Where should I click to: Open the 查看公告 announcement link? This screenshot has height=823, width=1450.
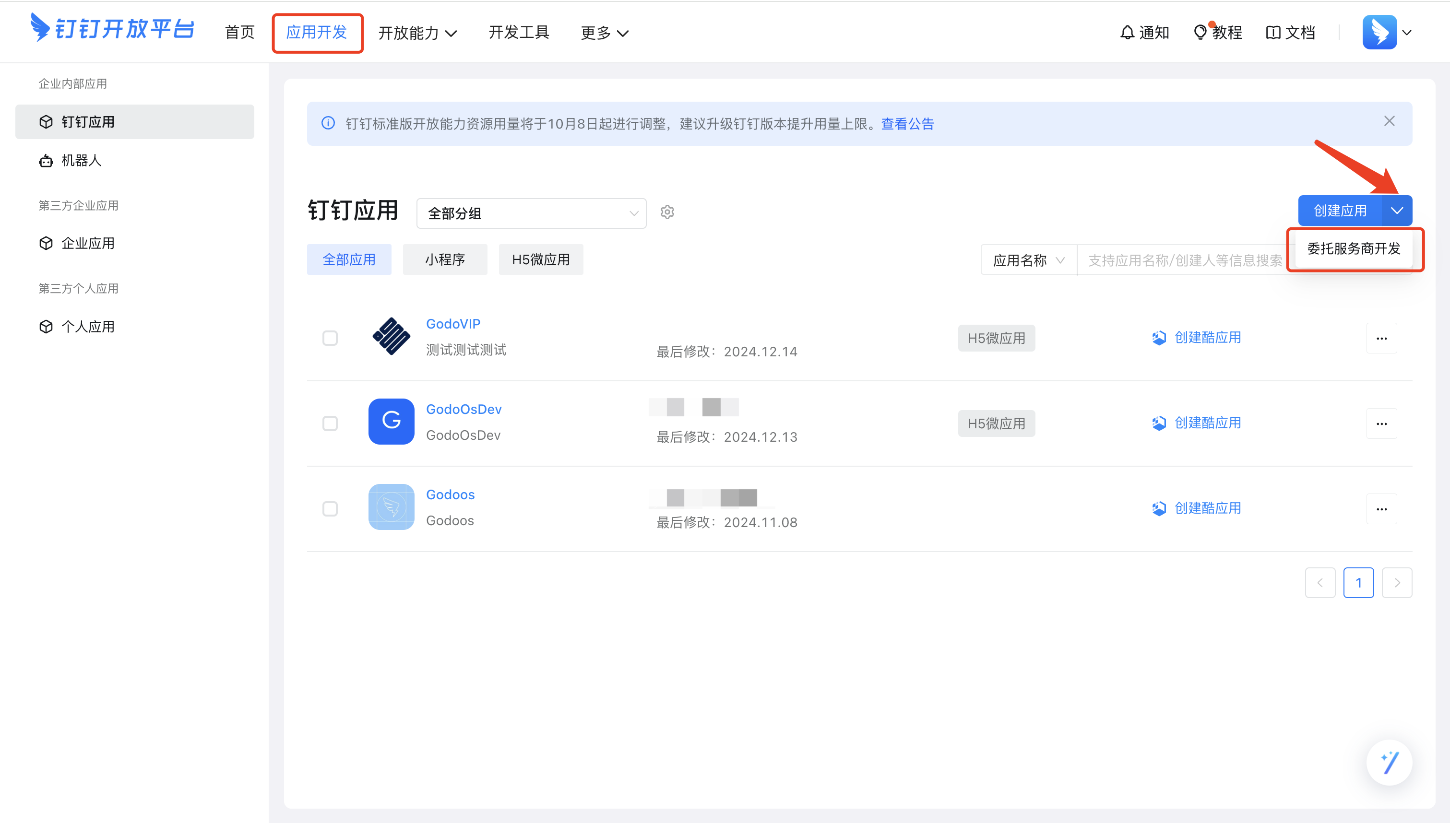click(907, 124)
